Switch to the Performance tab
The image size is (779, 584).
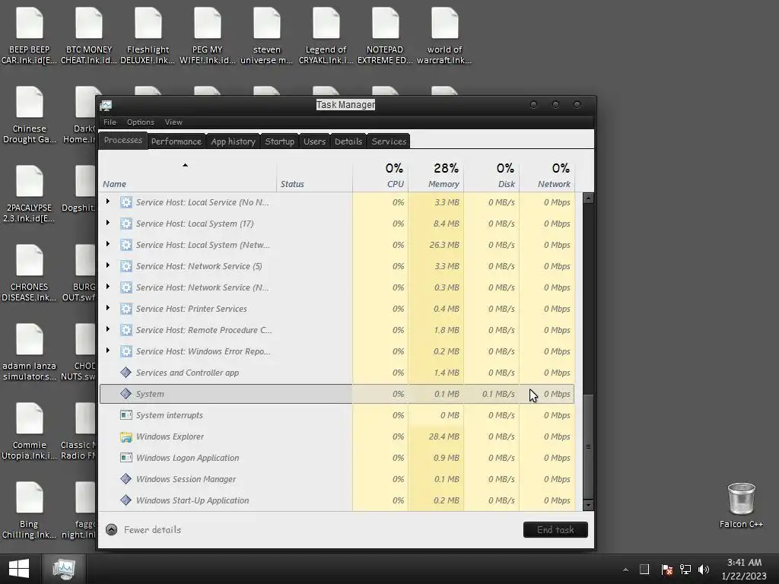176,141
